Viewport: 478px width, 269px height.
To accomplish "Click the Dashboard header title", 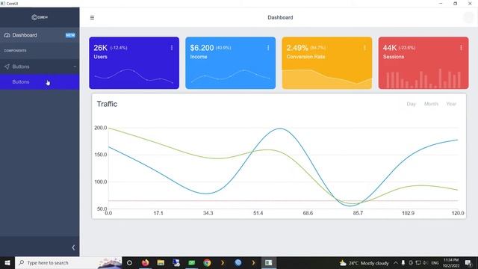I will pyautogui.click(x=280, y=18).
